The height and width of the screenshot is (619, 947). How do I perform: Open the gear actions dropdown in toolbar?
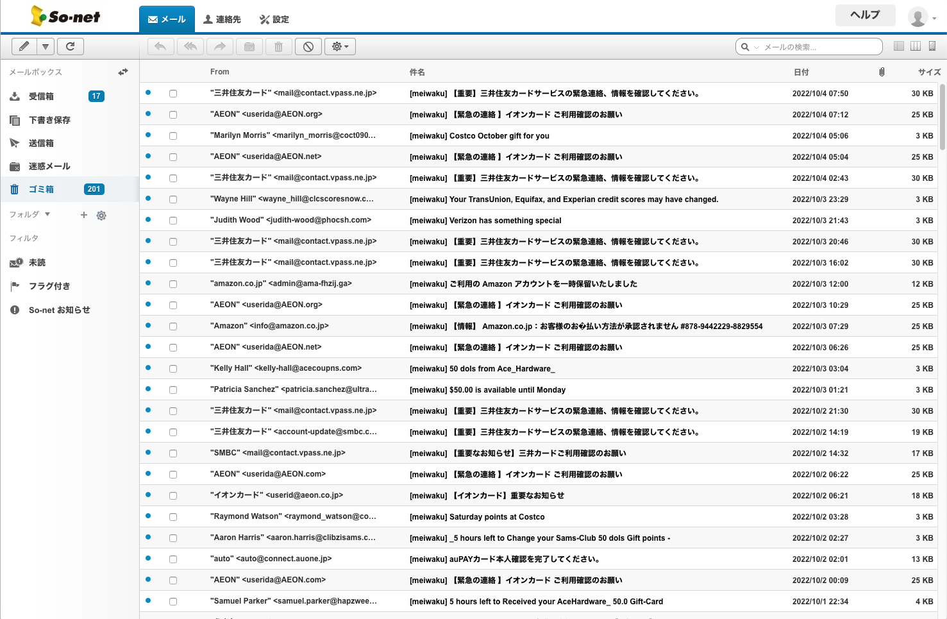(340, 46)
